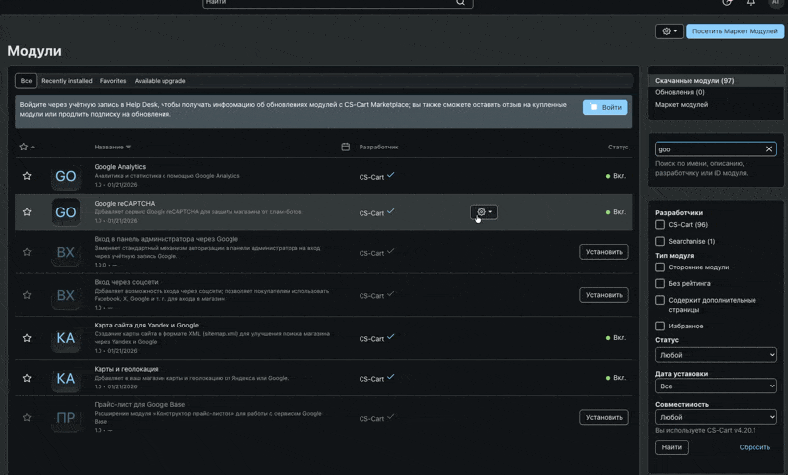Click the Google reCAPTCHA module thumbnail
Image resolution: width=788 pixels, height=475 pixels.
pos(66,212)
